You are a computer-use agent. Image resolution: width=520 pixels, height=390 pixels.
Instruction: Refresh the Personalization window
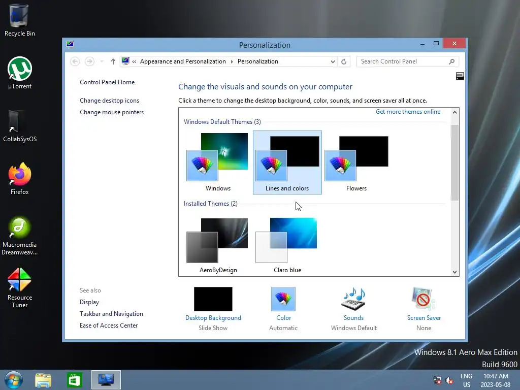click(344, 61)
